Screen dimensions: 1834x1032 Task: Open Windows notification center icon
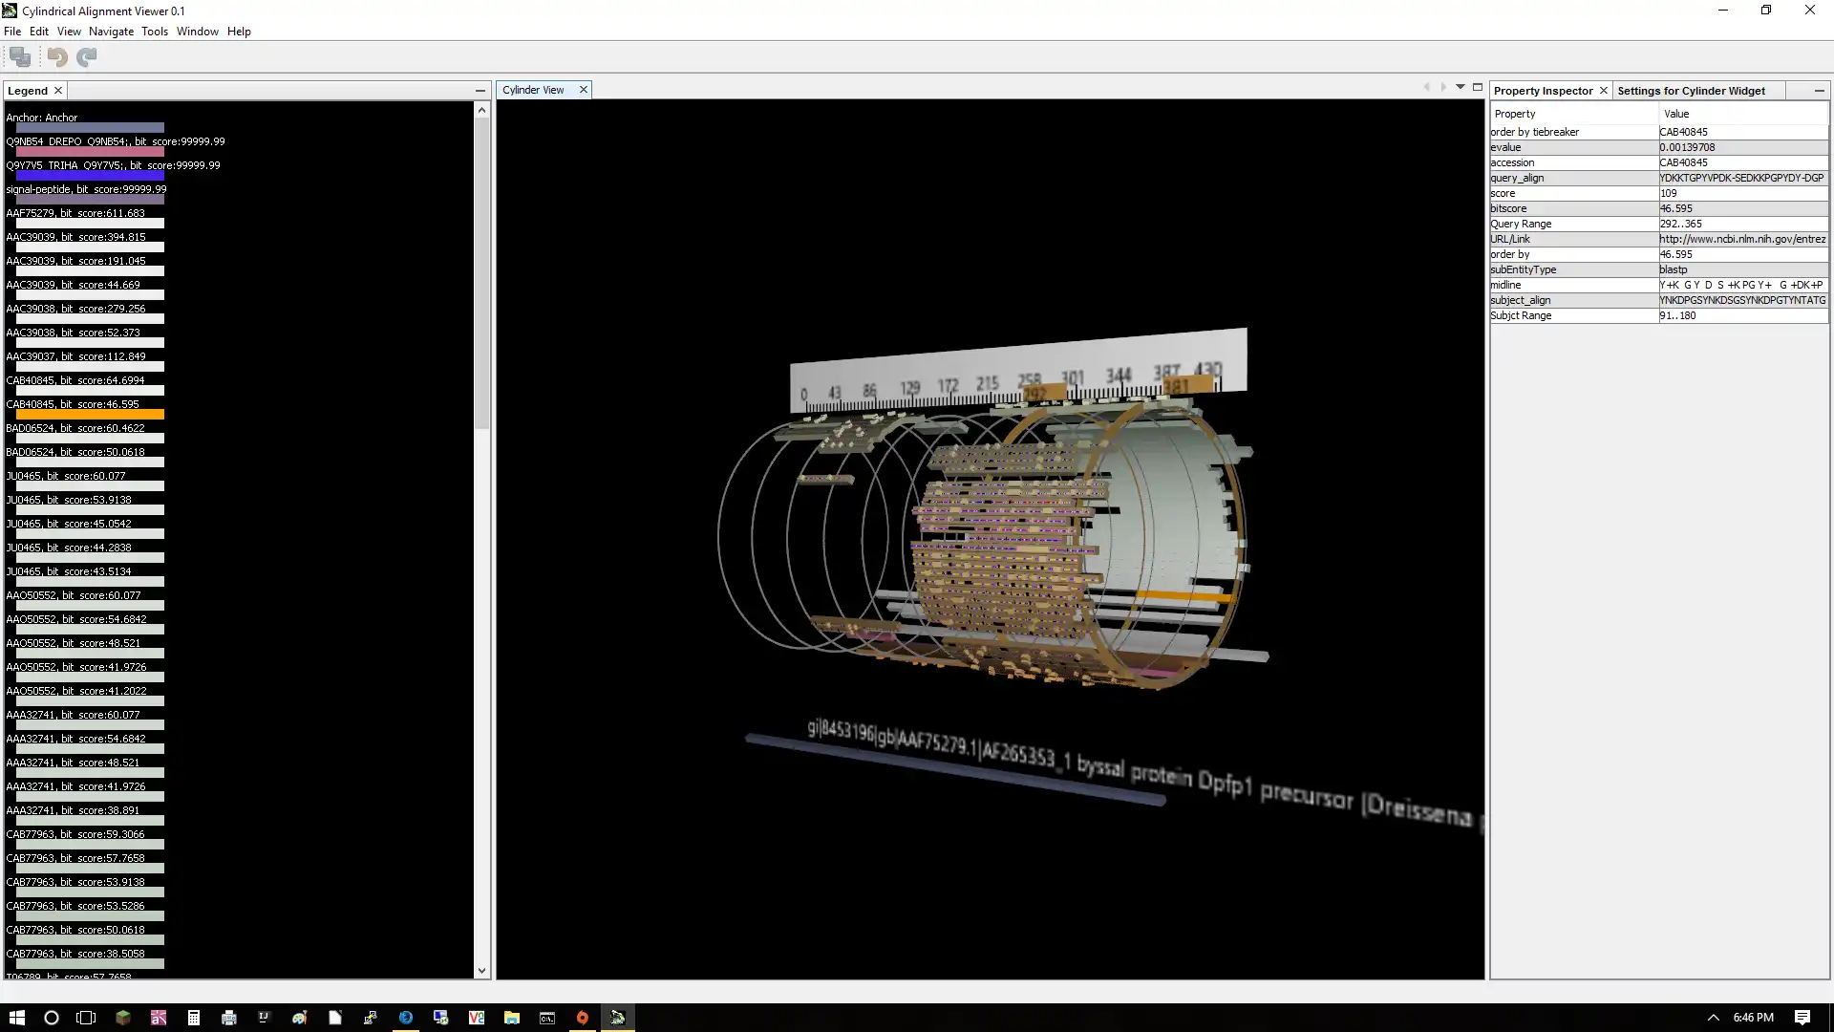pyautogui.click(x=1802, y=1018)
